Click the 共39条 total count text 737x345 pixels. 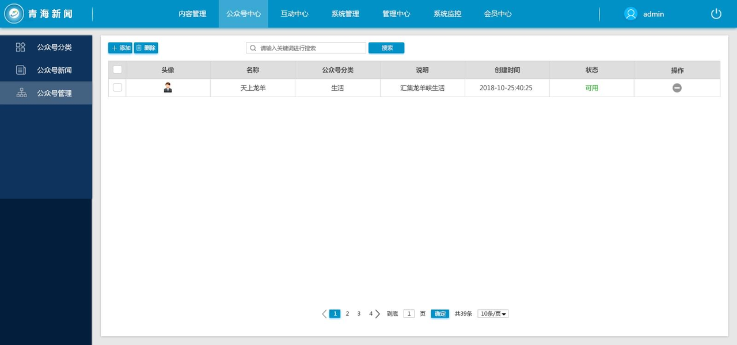tap(464, 314)
